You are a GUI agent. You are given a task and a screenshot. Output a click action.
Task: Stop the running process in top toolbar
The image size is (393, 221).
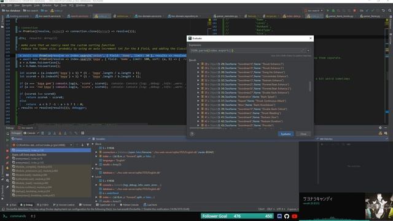pyautogui.click(x=355, y=10)
